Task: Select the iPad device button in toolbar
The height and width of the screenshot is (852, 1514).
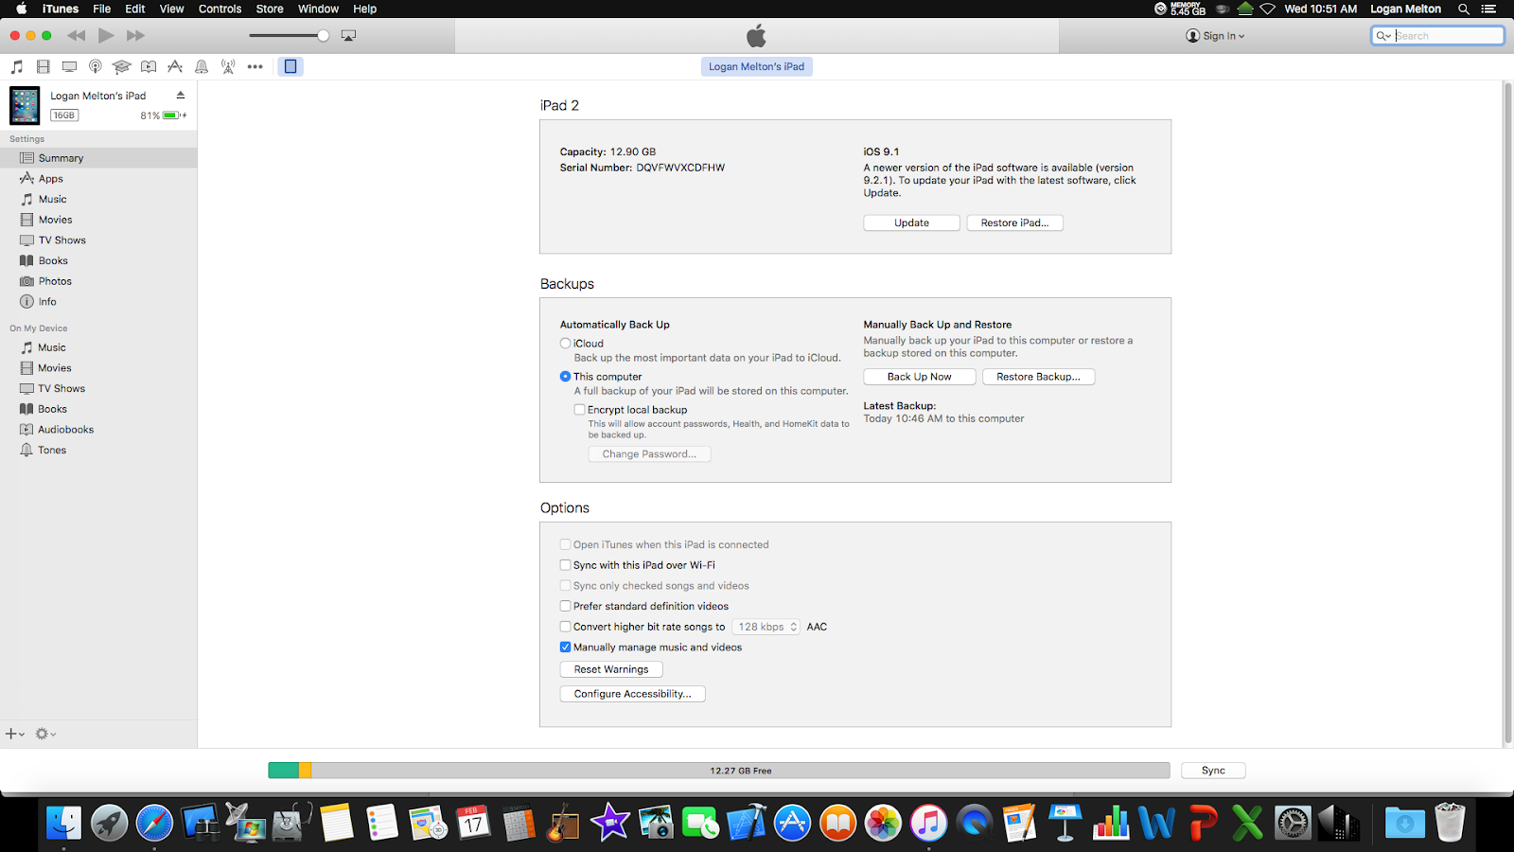Action: click(x=290, y=66)
